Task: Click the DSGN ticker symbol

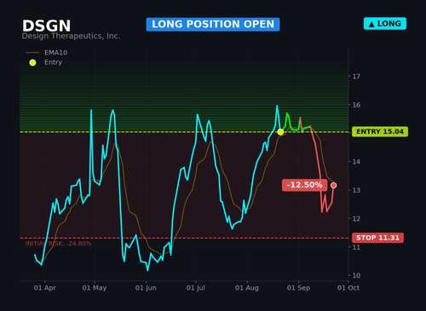Action: pos(46,26)
